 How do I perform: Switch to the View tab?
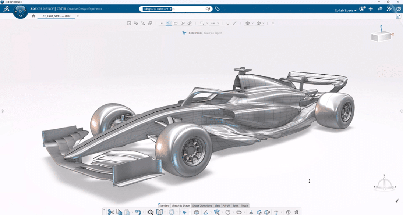click(217, 206)
